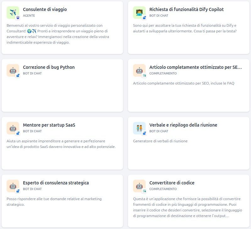Image resolution: width=251 pixels, height=229 pixels.
Task: Click the two-people icon for Verbale e riepilogo
Action: point(139,128)
